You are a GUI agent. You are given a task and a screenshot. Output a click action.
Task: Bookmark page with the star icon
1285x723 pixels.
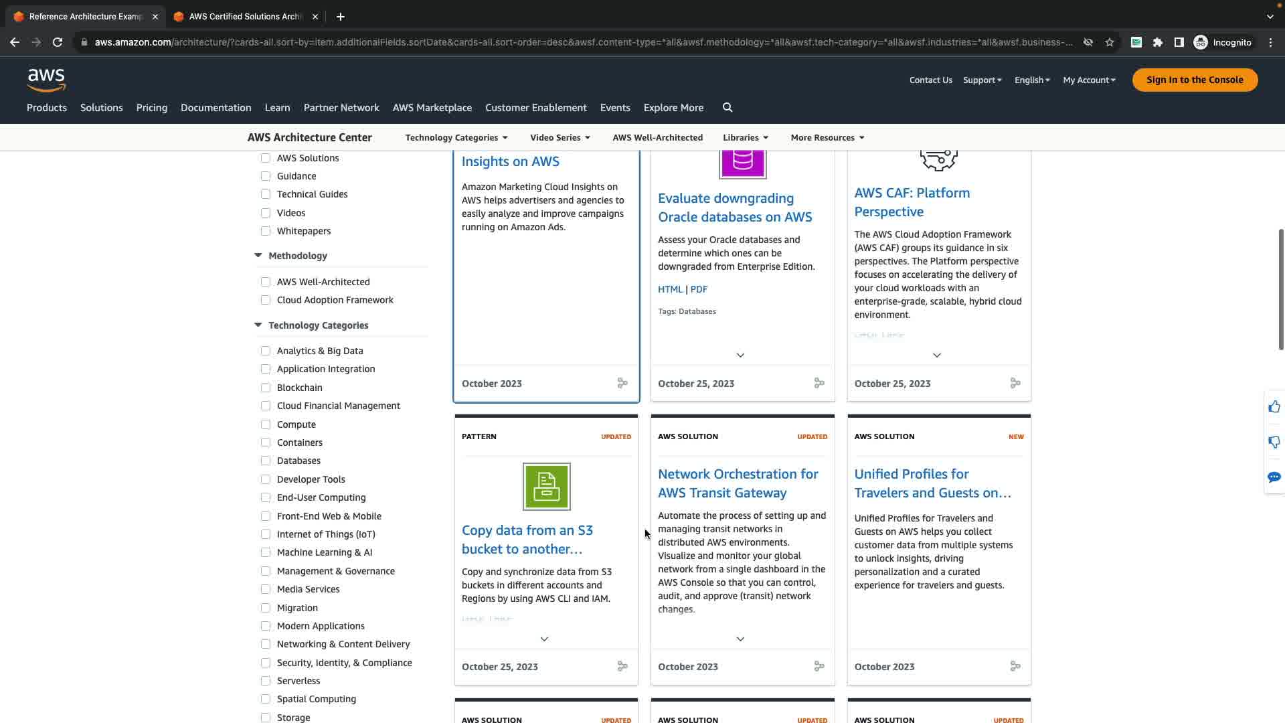click(1110, 42)
